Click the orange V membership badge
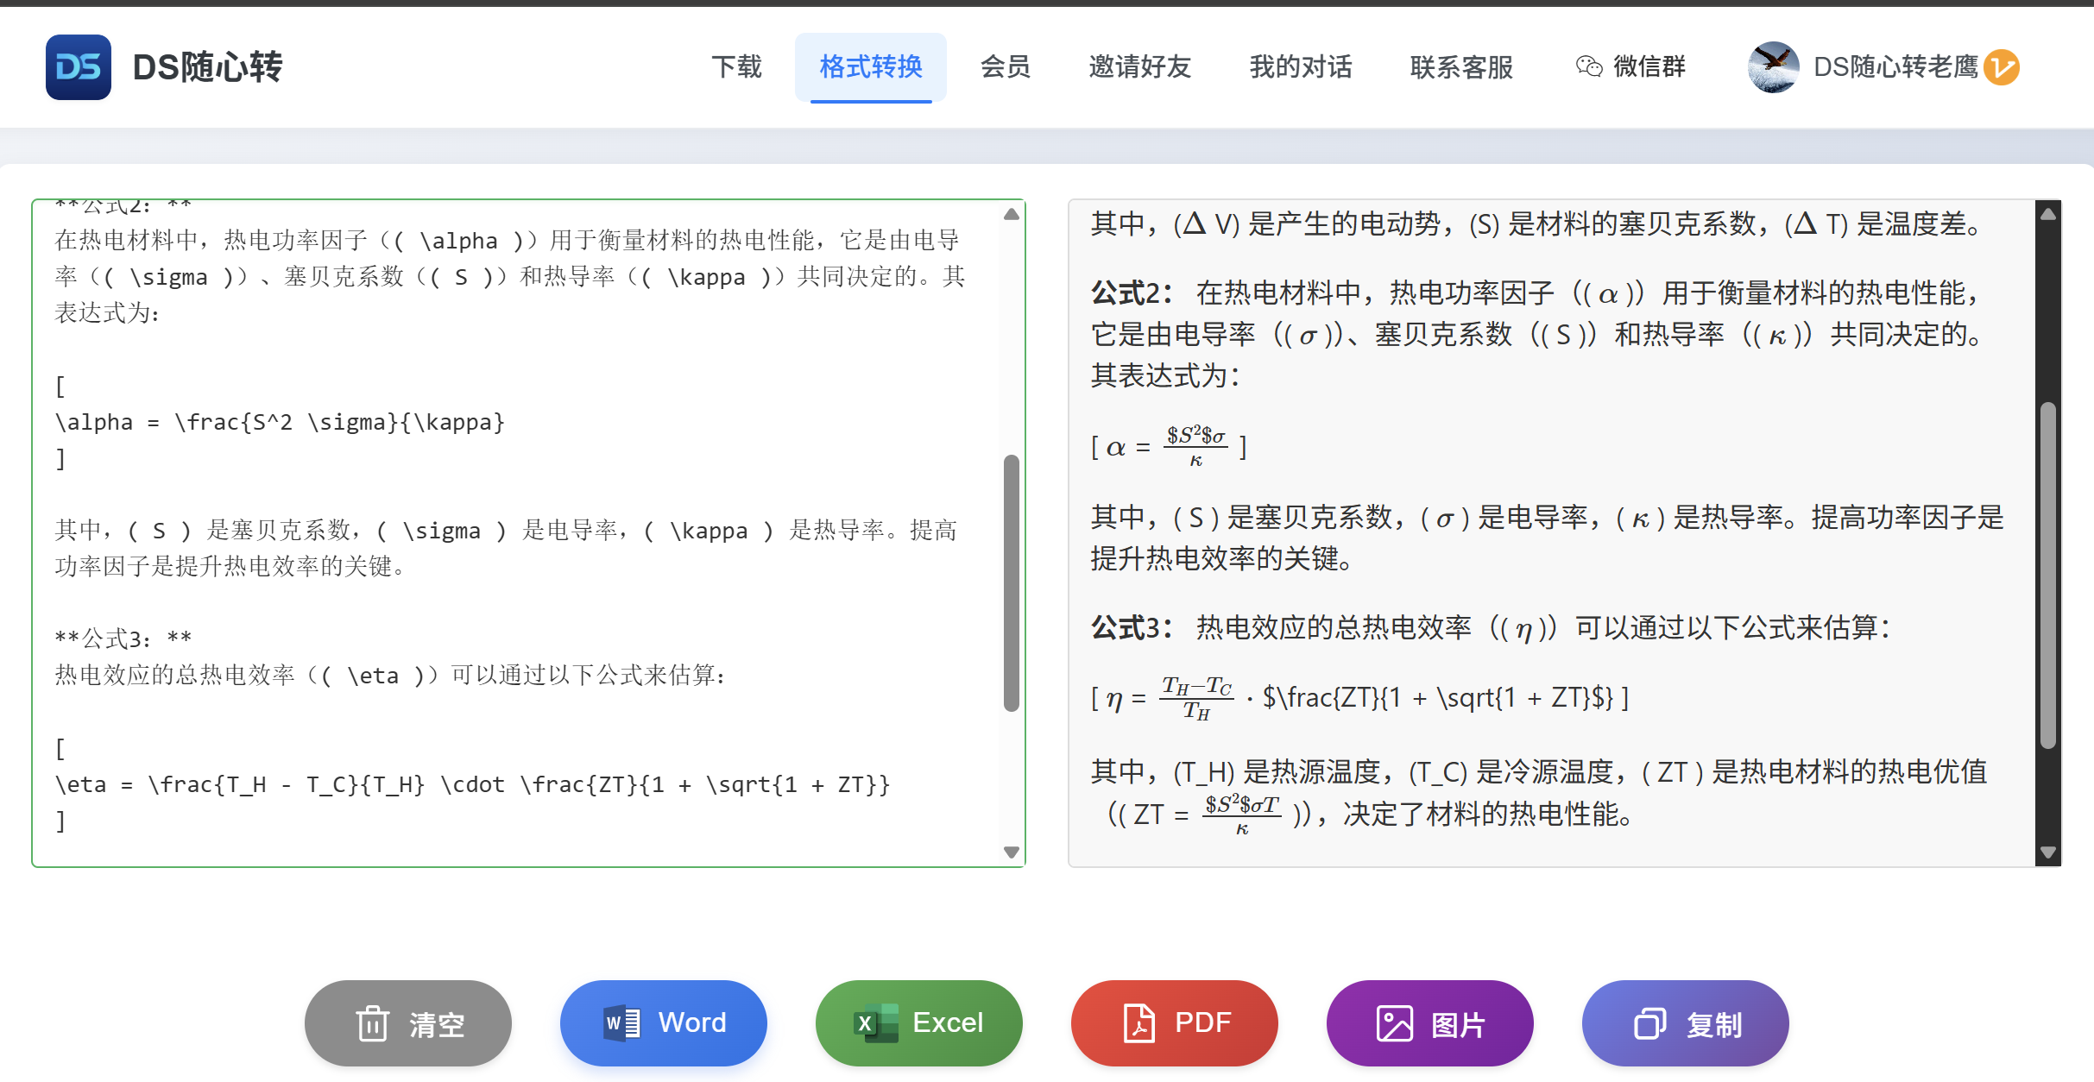2094x1082 pixels. click(x=2004, y=66)
